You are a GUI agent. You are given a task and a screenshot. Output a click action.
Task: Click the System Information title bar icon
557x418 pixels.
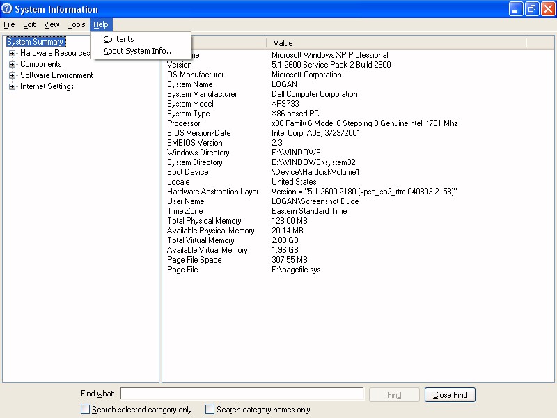pyautogui.click(x=6, y=8)
